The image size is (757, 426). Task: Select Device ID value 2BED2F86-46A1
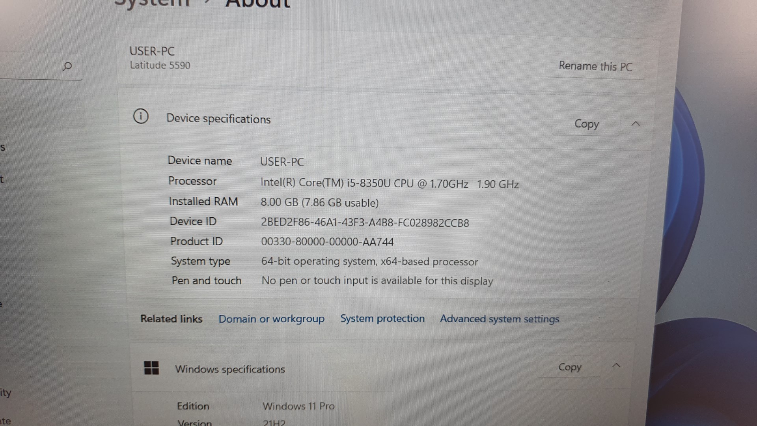tap(365, 223)
